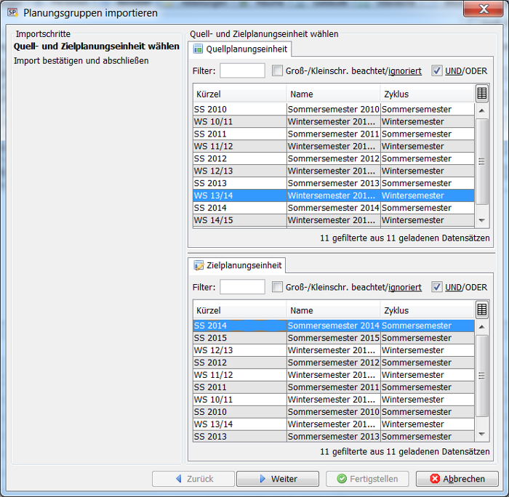509x497 pixels.
Task: Click 'Quell- und Zielplanungseinheit wählen' bold step
Action: click(x=97, y=47)
